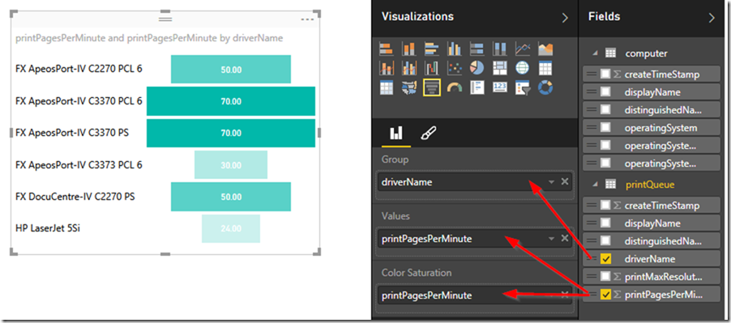
Task: Select the matrix visualization
Action: point(386,87)
